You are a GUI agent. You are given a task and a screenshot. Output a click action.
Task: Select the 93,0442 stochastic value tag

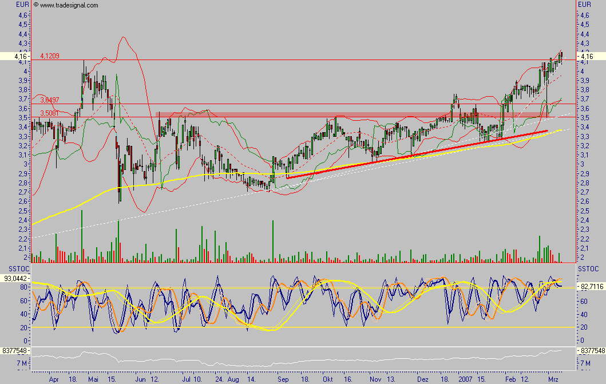[x=15, y=278]
